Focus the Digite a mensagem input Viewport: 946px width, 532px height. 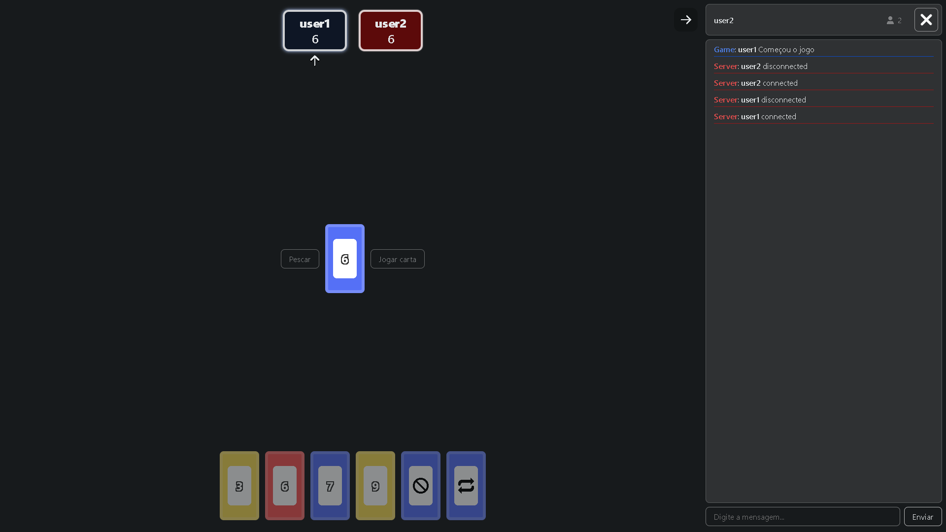pos(802,517)
